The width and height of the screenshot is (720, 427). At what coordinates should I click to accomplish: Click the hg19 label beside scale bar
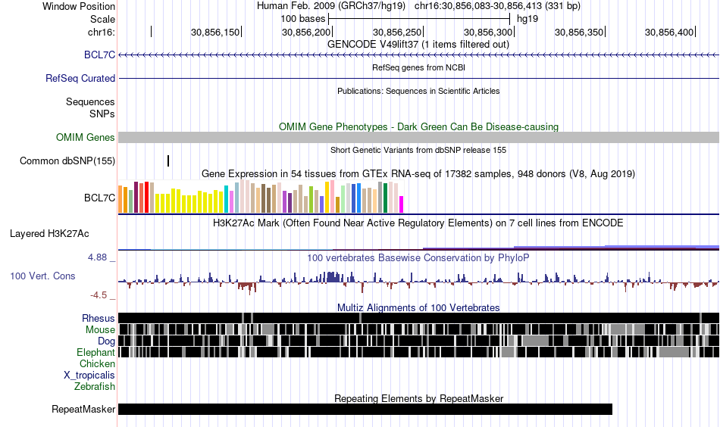527,19
